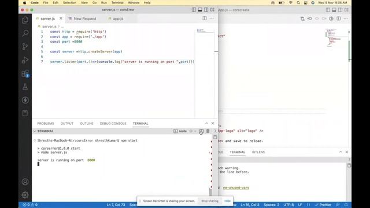Image resolution: width=370 pixels, height=208 pixels.
Task: Click the server.js minimap
Action: pos(205,73)
